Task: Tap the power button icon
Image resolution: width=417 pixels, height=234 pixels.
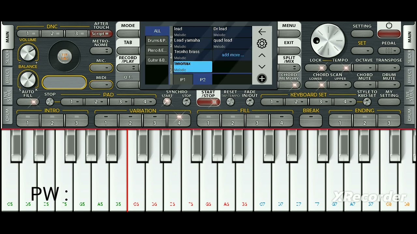Action: tap(389, 25)
